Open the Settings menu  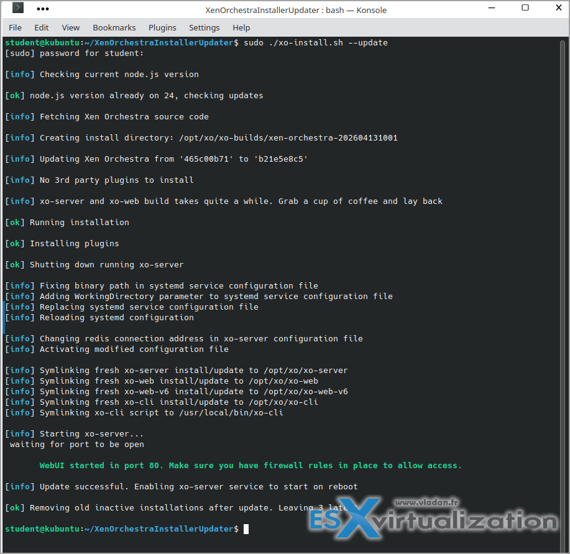(x=204, y=27)
